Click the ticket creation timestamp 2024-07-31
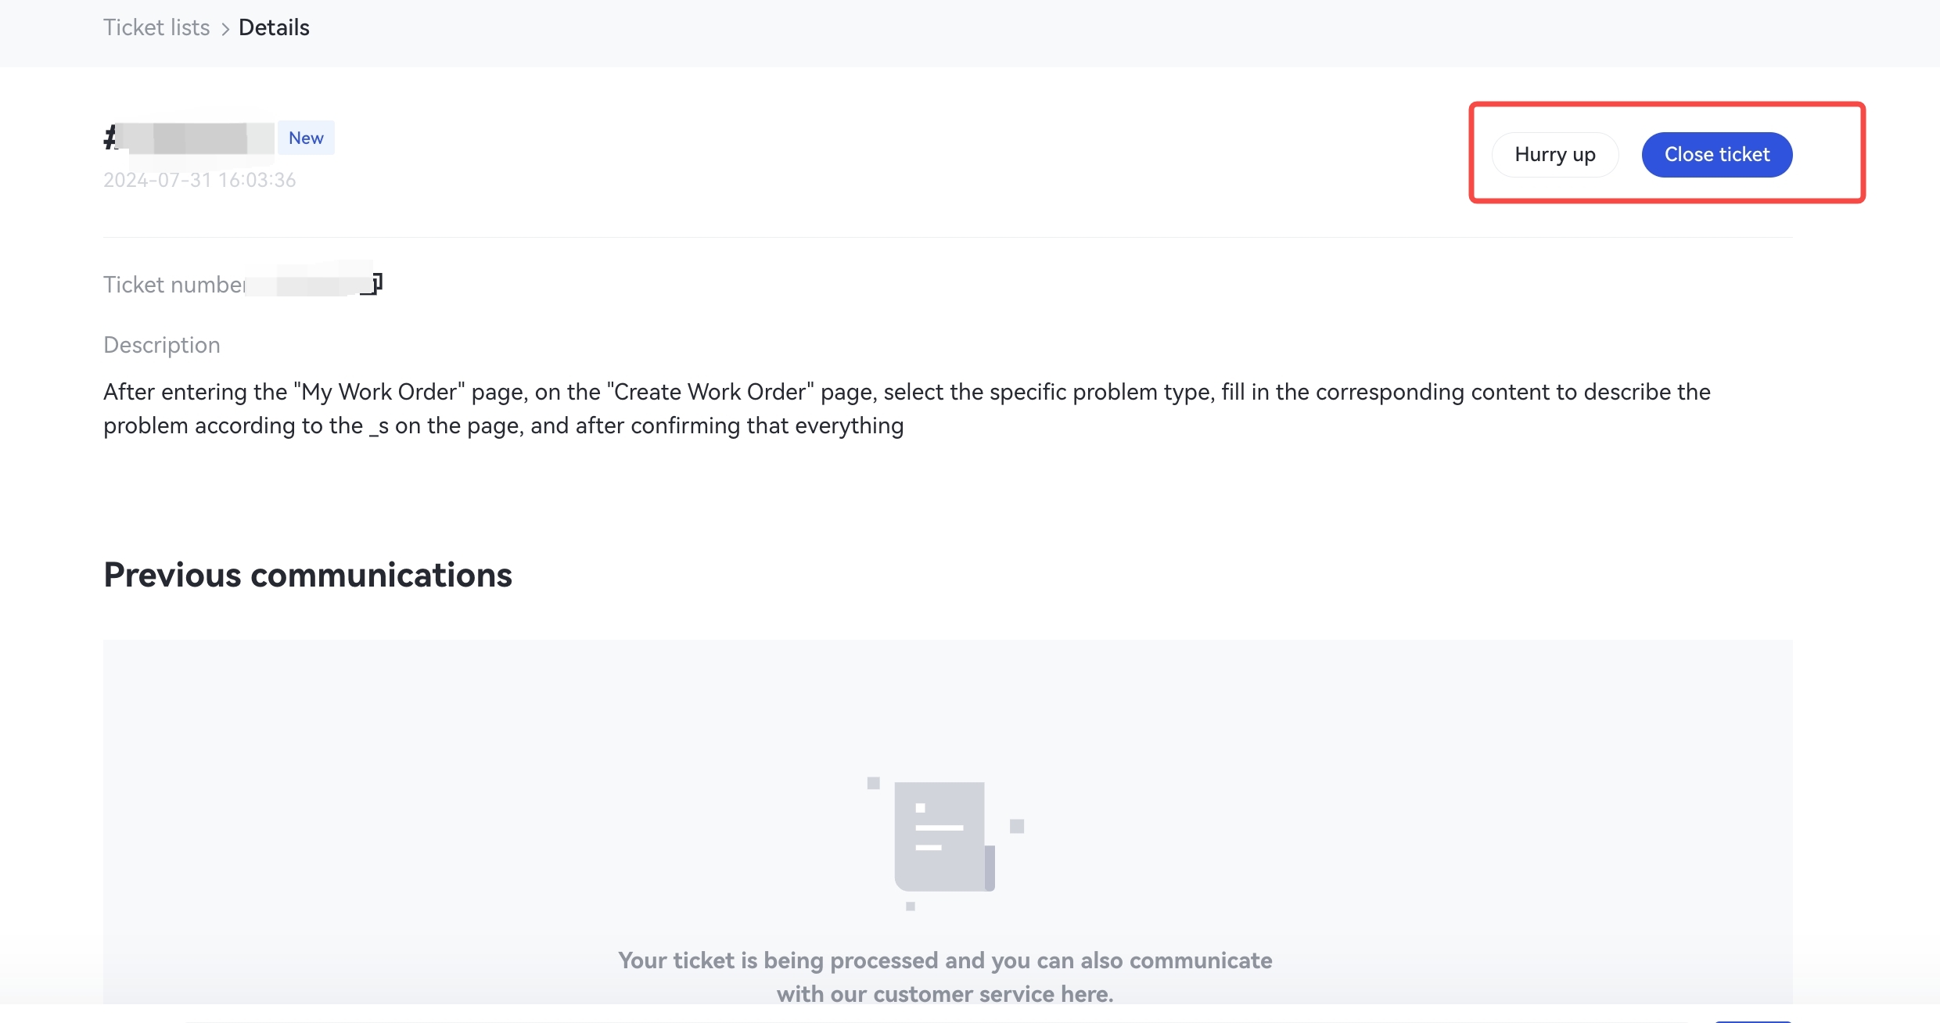 (x=199, y=181)
